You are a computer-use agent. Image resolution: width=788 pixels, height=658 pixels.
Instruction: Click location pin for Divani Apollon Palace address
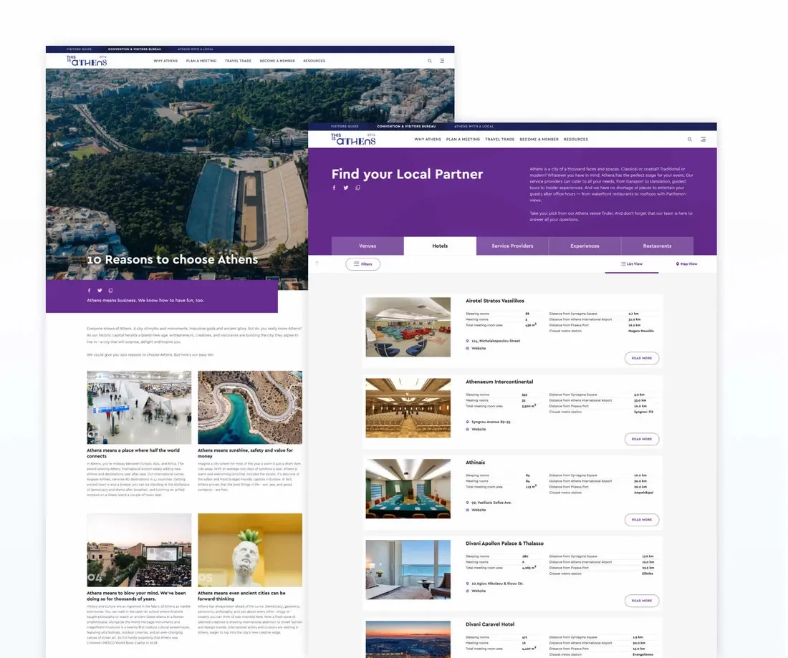(x=467, y=584)
